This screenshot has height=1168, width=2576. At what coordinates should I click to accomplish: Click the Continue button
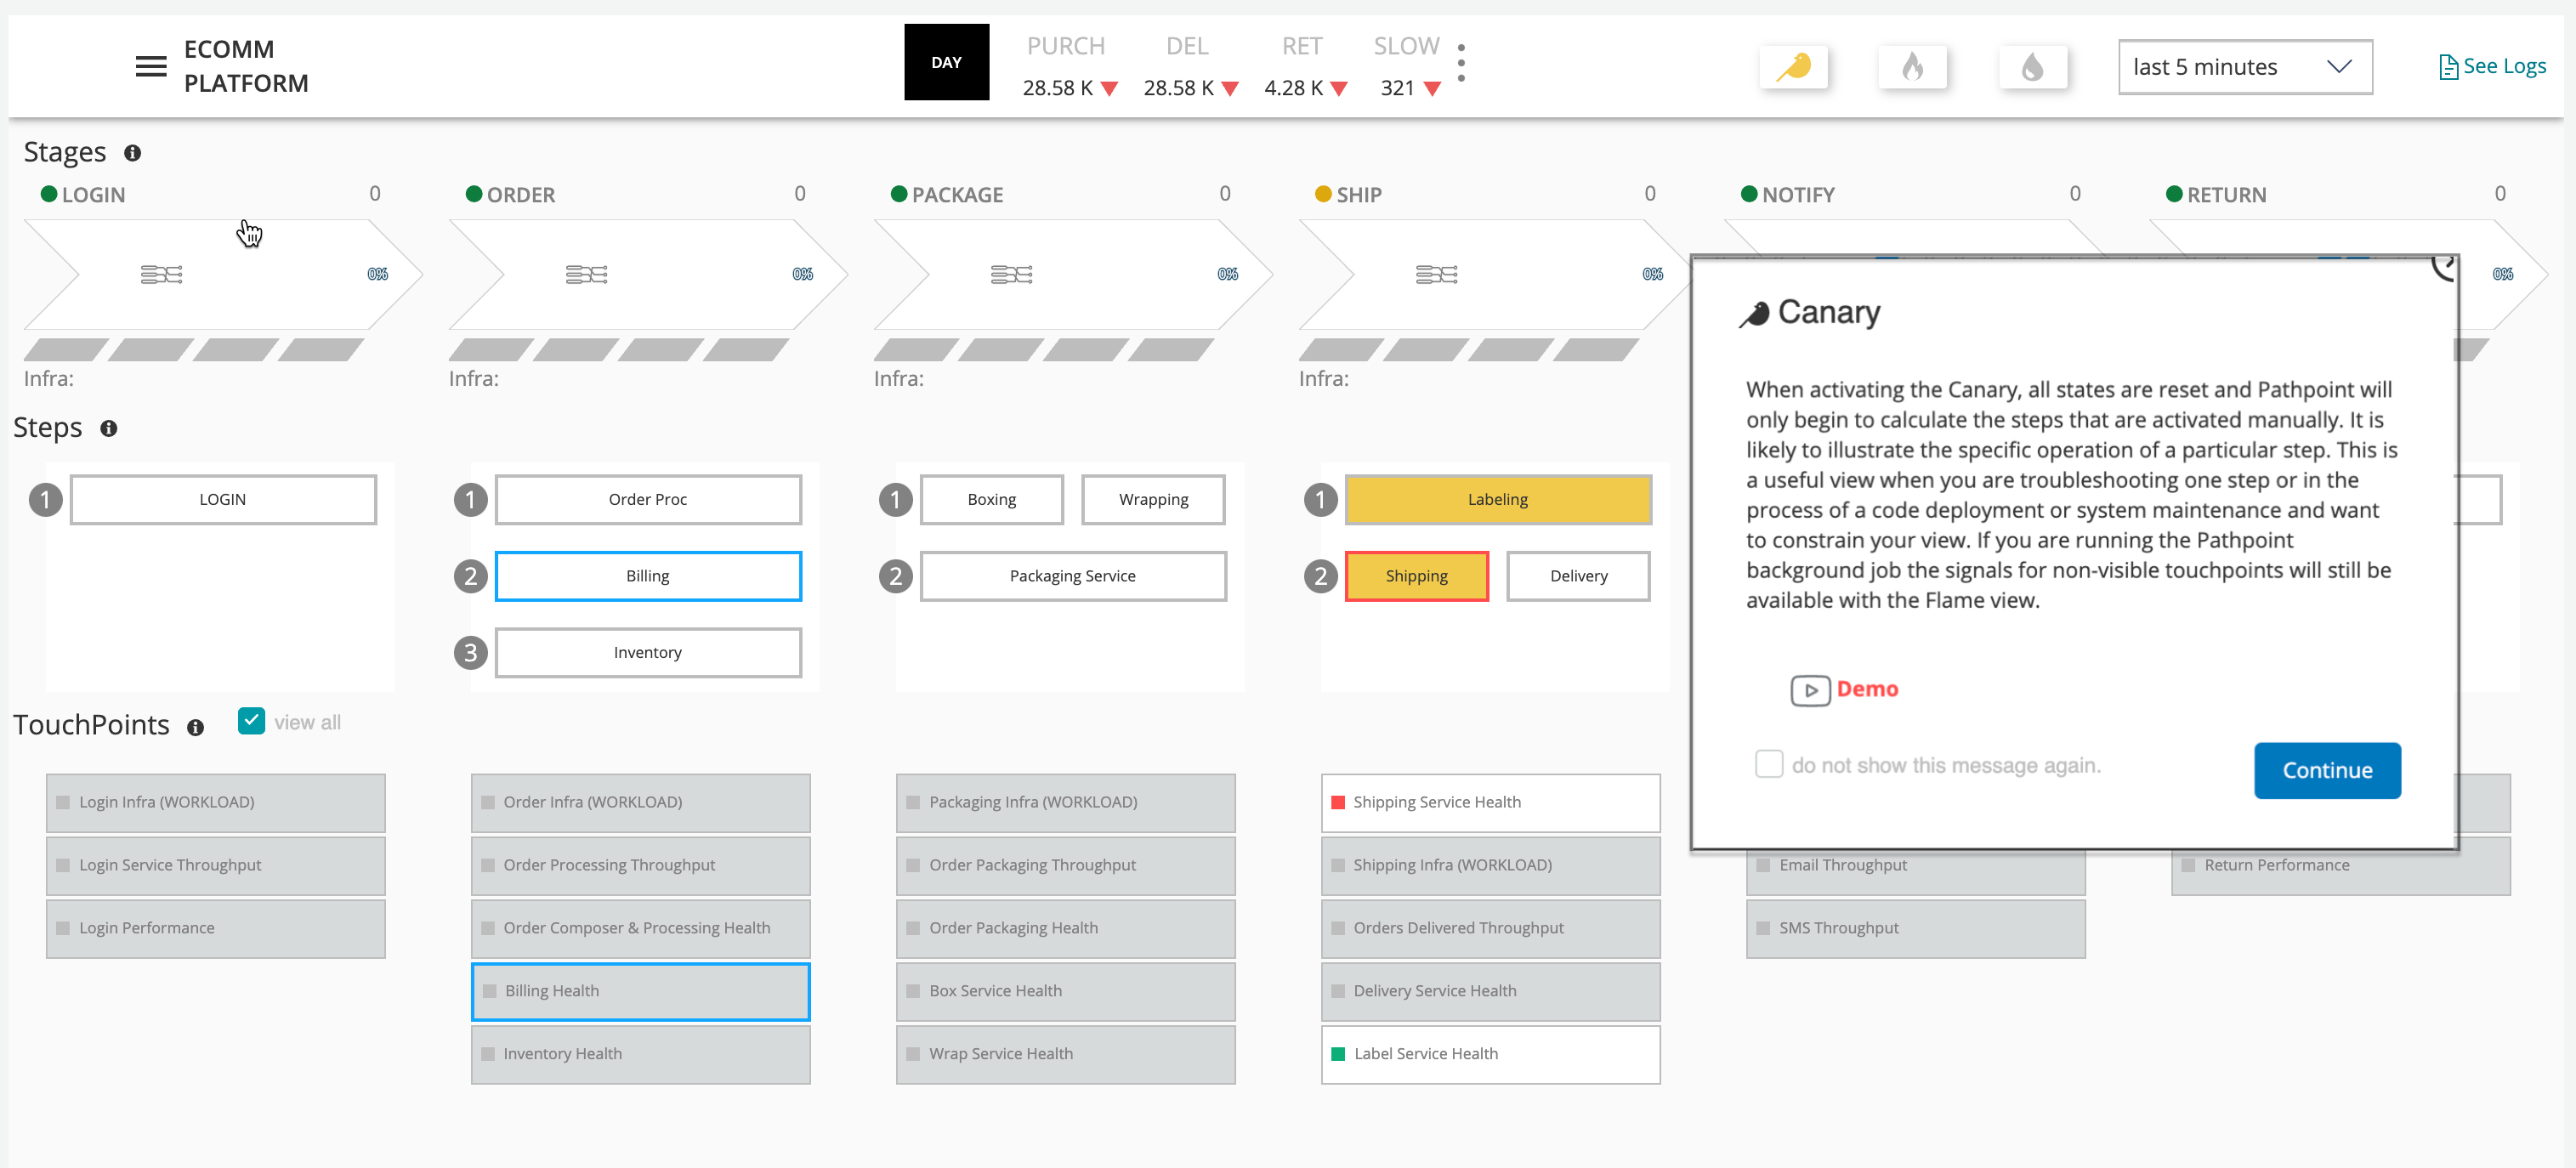[2326, 770]
